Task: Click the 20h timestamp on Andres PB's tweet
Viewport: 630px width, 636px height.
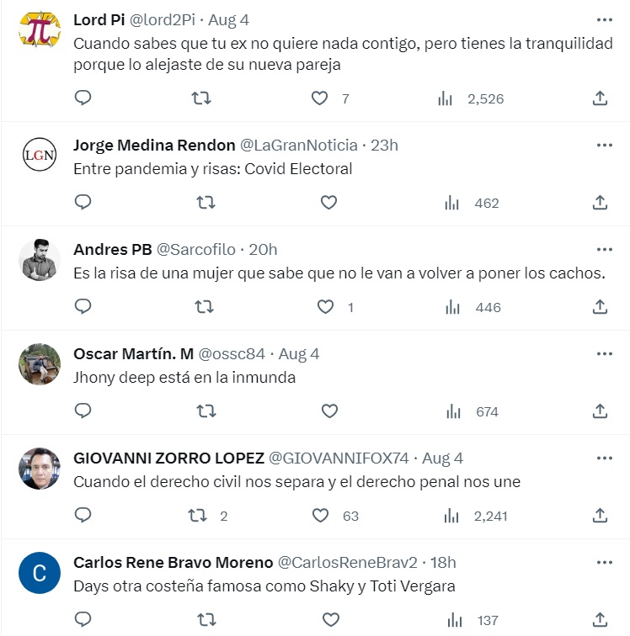Action: click(x=263, y=250)
